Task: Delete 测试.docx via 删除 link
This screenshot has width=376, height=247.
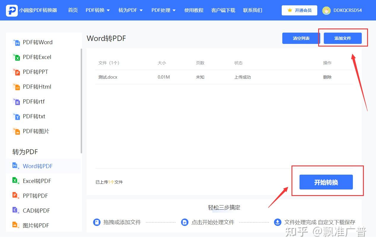Action: (x=327, y=77)
